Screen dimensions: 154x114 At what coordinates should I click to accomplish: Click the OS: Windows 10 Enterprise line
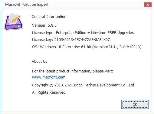[87, 47]
